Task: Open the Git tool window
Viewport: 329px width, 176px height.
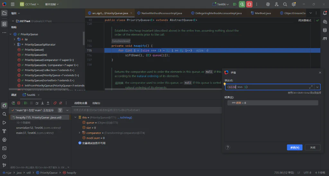Action: click(4, 165)
